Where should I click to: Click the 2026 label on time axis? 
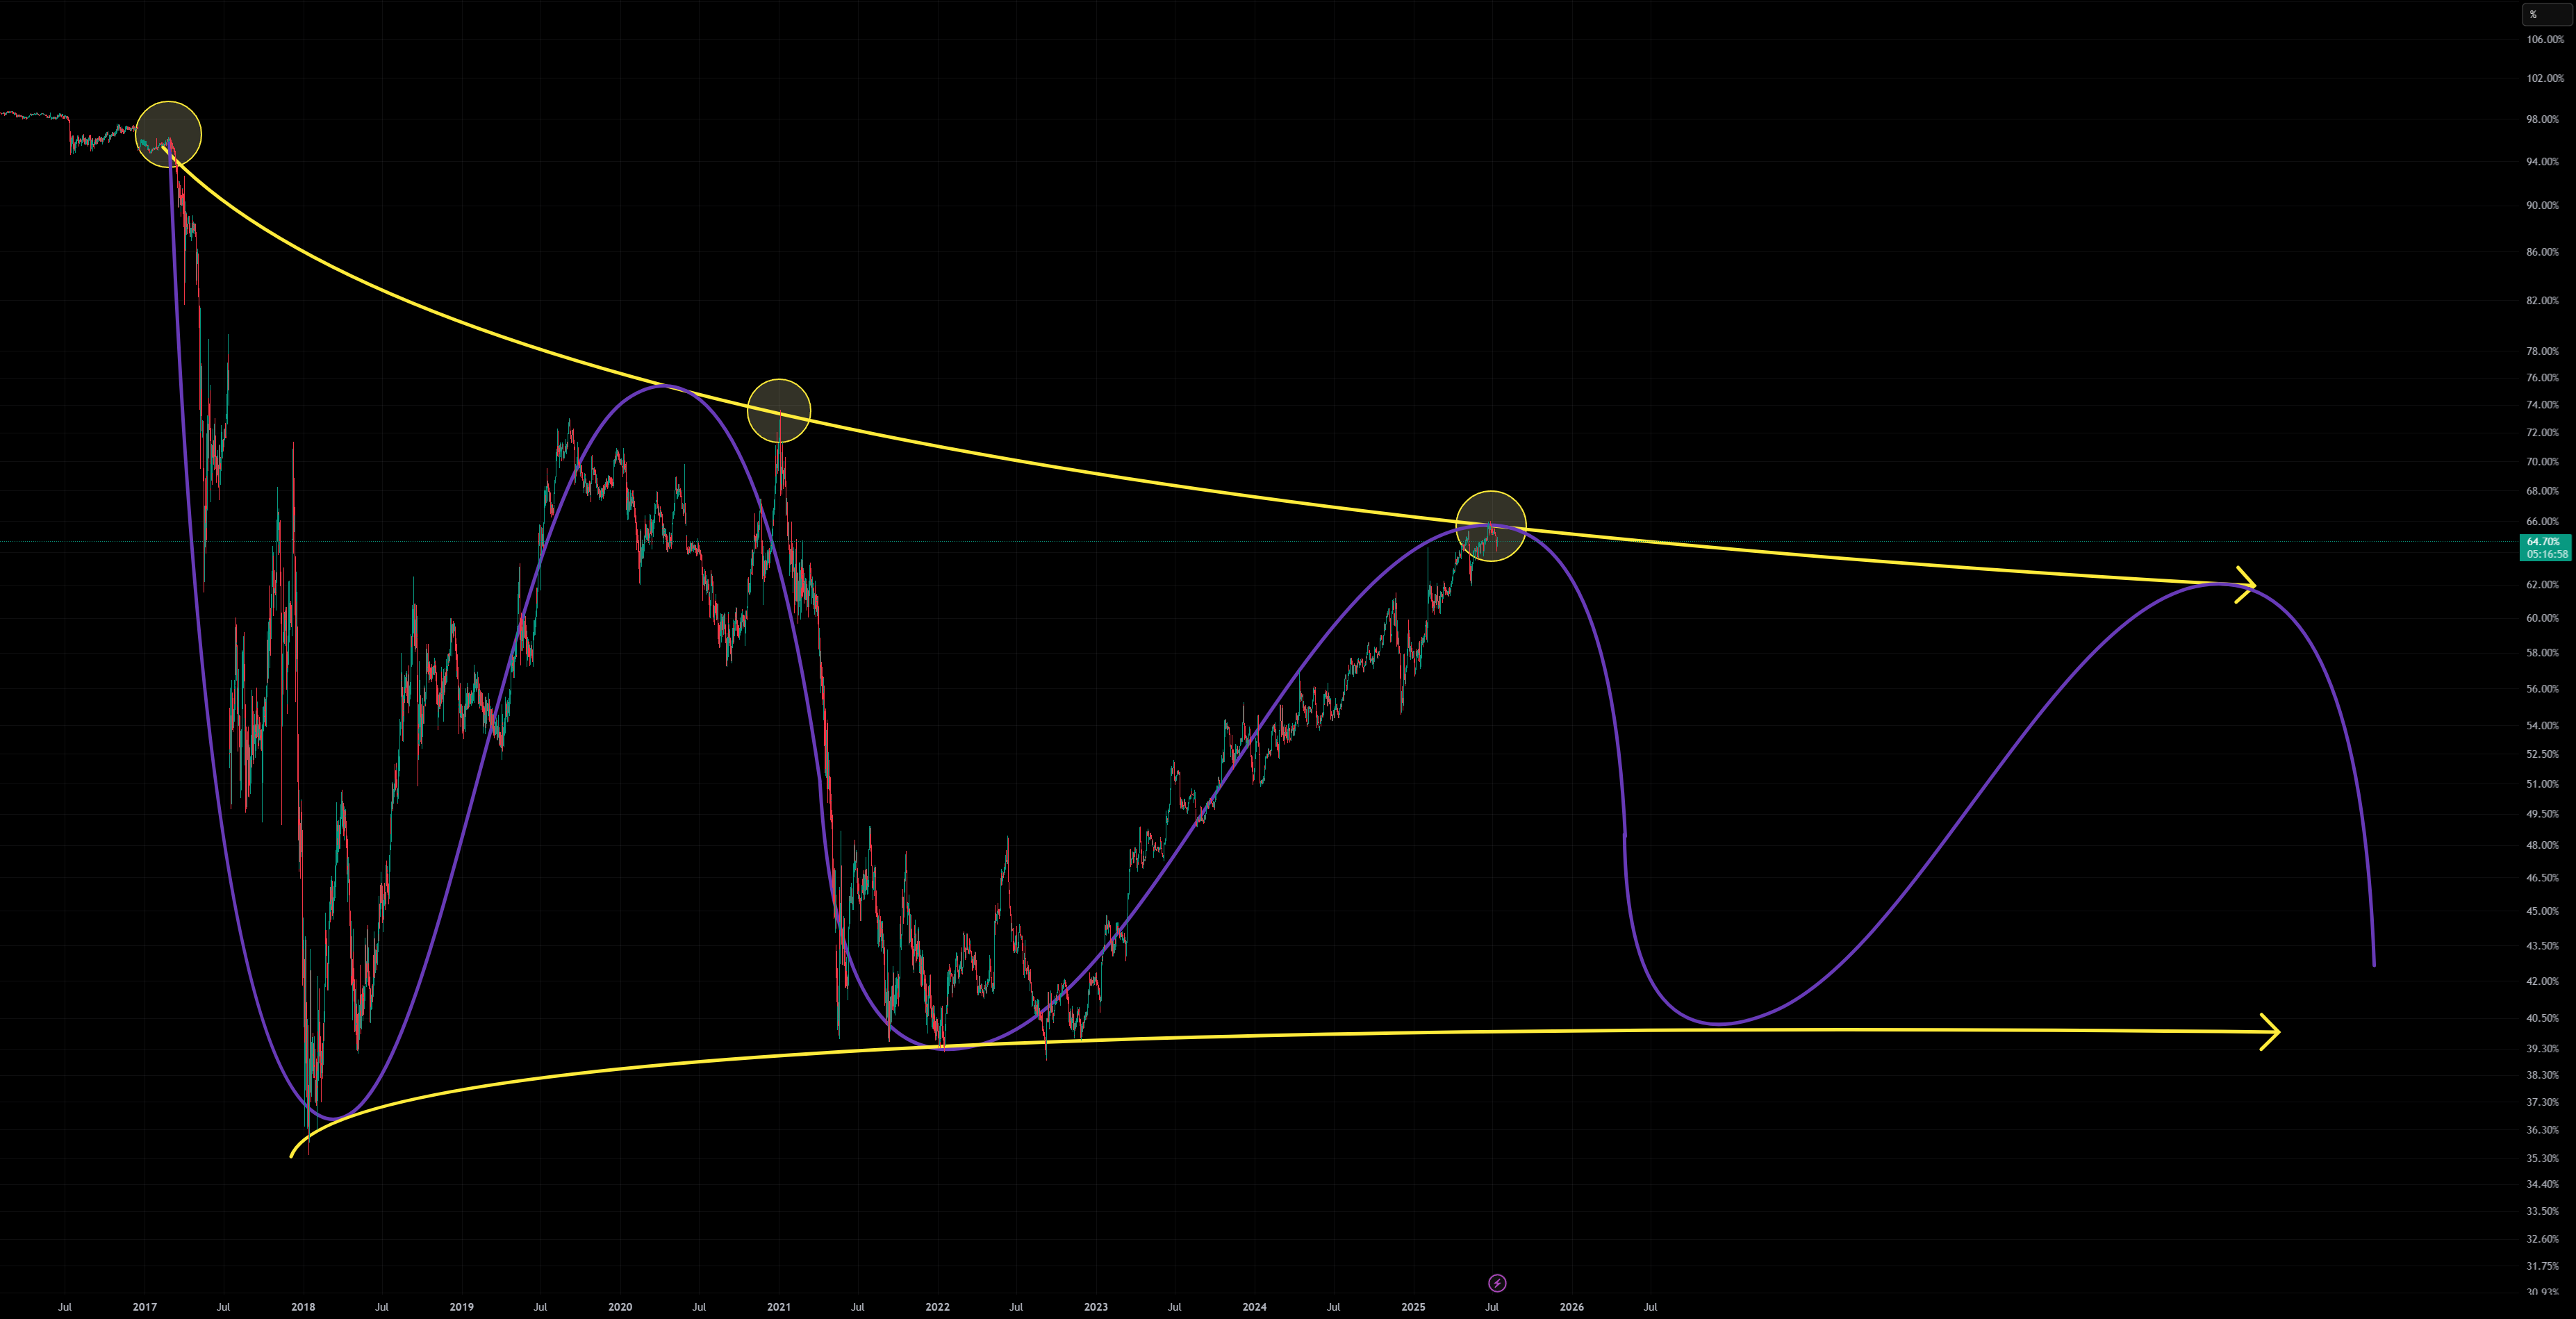coord(1572,1307)
